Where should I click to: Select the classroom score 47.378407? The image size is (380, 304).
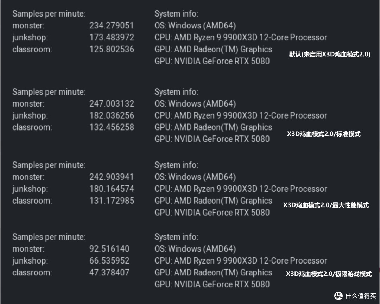click(109, 272)
